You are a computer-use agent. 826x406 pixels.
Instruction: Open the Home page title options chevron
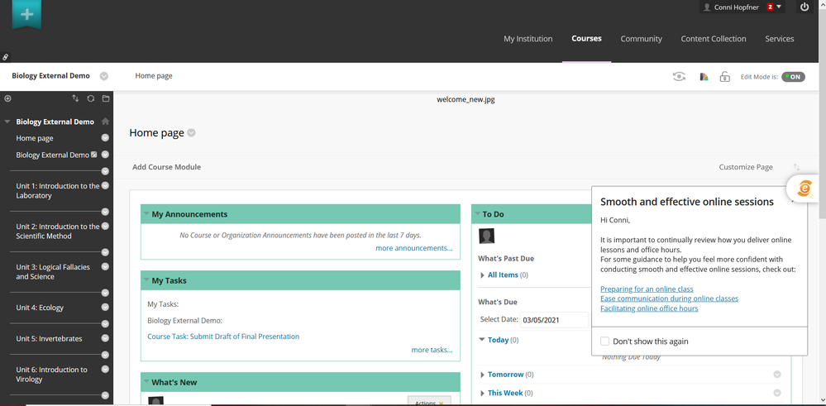pyautogui.click(x=191, y=133)
